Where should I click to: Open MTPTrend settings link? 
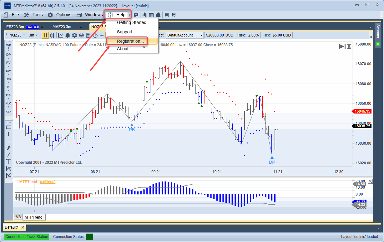pyautogui.click(x=48, y=181)
